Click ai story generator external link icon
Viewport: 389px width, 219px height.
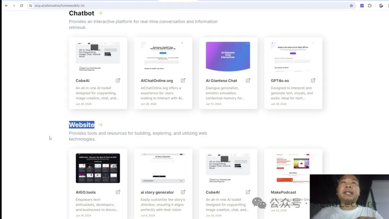183,192
